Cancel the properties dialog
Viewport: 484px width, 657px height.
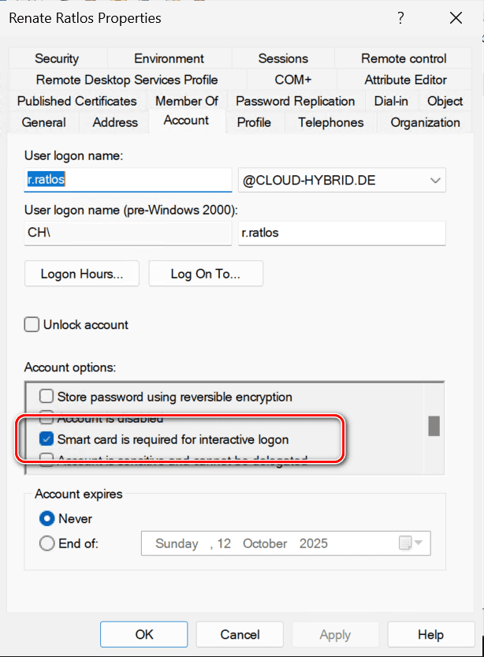click(x=240, y=634)
